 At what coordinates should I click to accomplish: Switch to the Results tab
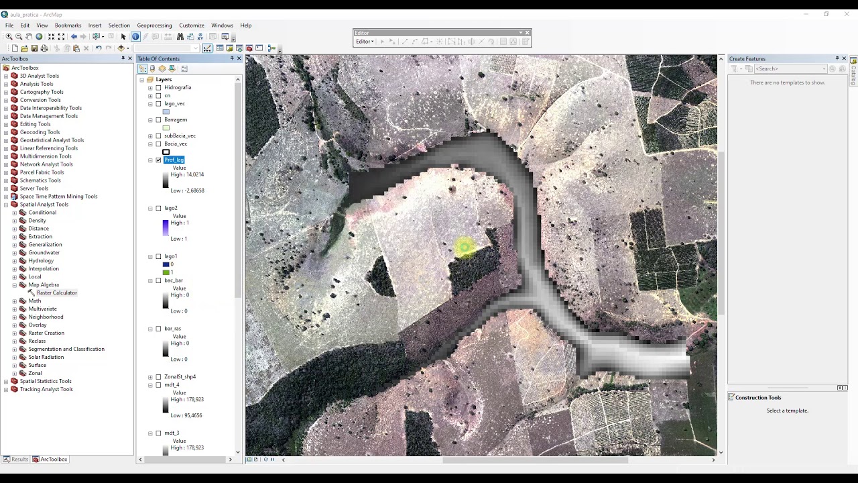[15, 460]
